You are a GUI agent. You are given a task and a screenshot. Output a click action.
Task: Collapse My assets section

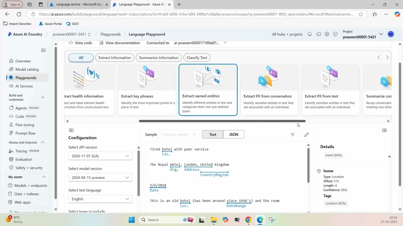pos(44,177)
